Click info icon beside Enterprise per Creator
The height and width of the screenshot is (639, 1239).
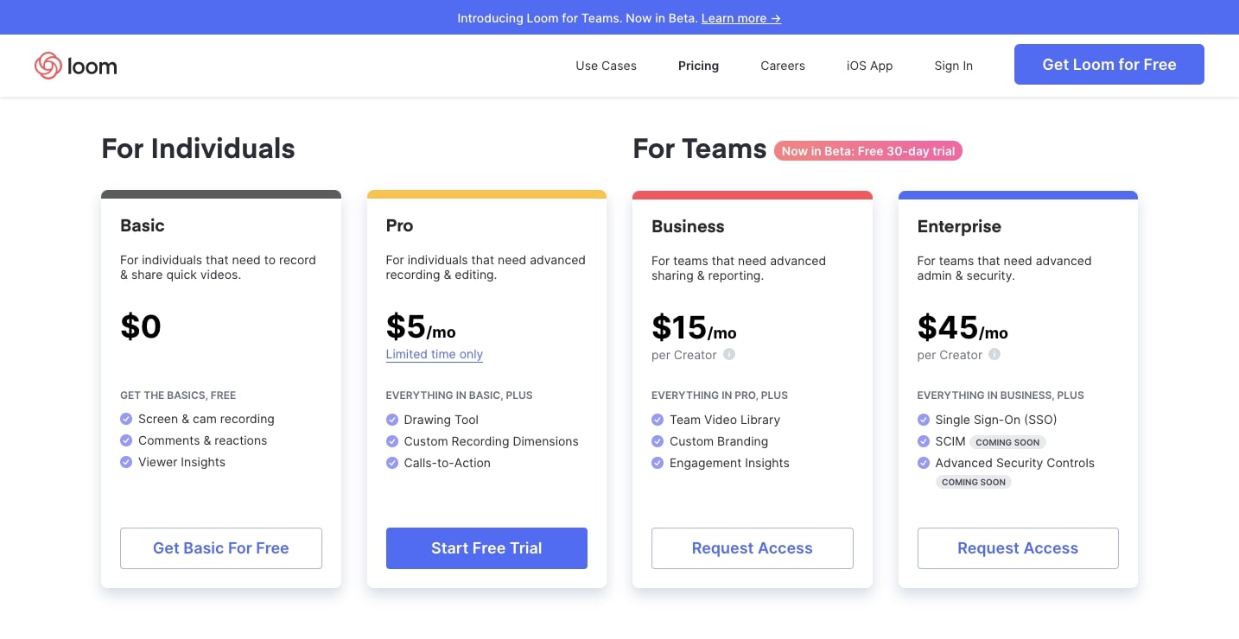click(994, 355)
